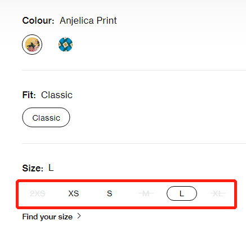Image resolution: width=246 pixels, height=225 pixels.
Task: Pick the crossed-out 2XS size option
Action: 38,193
